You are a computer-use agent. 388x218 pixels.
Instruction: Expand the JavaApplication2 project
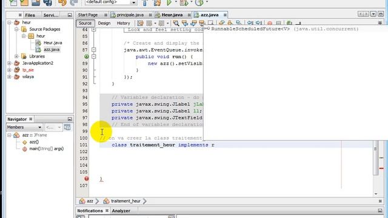point(10,63)
